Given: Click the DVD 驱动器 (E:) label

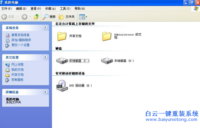Looking at the screenshot, I should point(81,85).
